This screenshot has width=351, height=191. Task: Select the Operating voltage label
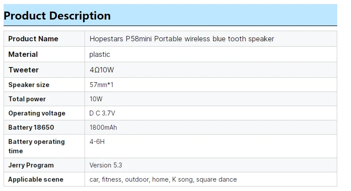(x=37, y=113)
